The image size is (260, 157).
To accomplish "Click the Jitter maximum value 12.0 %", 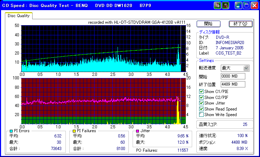I will pyautogui.click(x=183, y=142).
